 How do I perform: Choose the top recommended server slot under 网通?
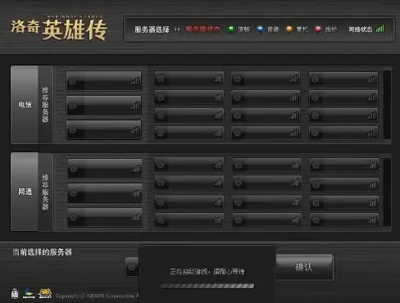(105, 169)
